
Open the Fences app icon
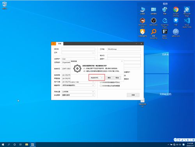tap(165, 34)
